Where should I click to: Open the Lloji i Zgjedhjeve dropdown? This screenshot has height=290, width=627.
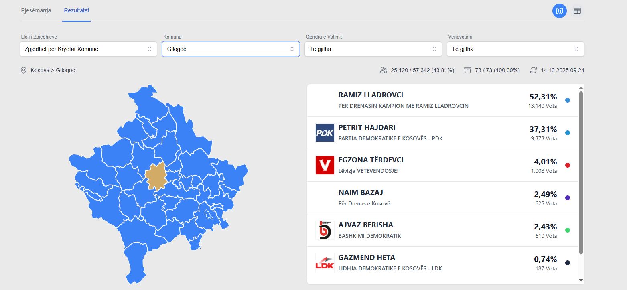coord(88,49)
